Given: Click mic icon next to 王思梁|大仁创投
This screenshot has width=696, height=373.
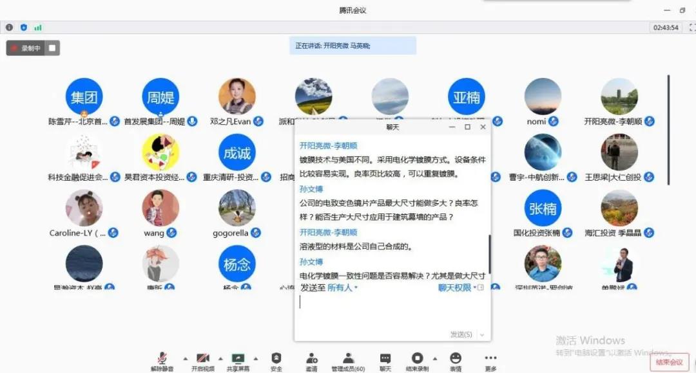Looking at the screenshot, I should point(649,177).
